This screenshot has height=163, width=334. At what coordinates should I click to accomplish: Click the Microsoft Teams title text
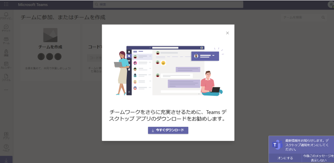pos(33,5)
